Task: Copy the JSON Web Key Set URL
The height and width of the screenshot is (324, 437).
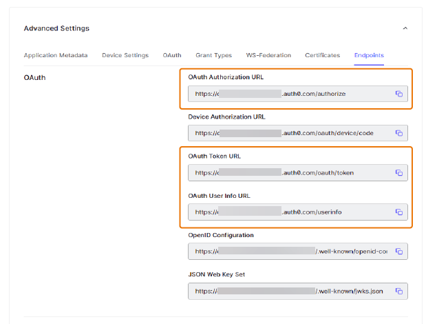Action: click(399, 291)
